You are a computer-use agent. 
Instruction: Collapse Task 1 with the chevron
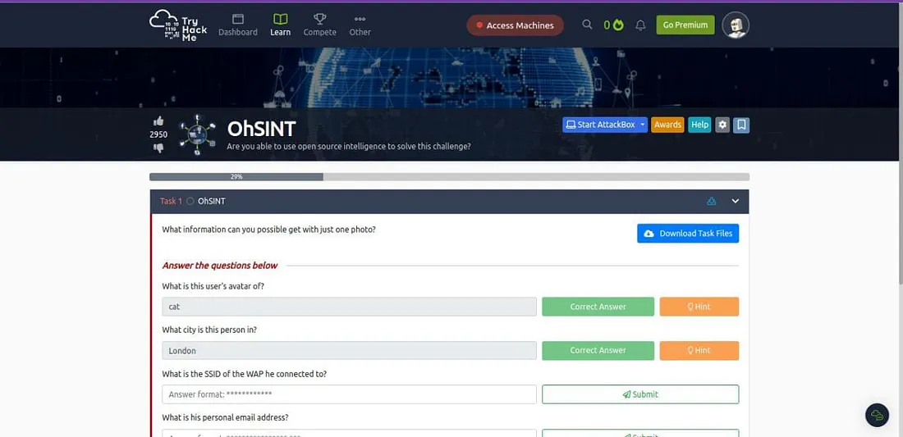pos(736,201)
